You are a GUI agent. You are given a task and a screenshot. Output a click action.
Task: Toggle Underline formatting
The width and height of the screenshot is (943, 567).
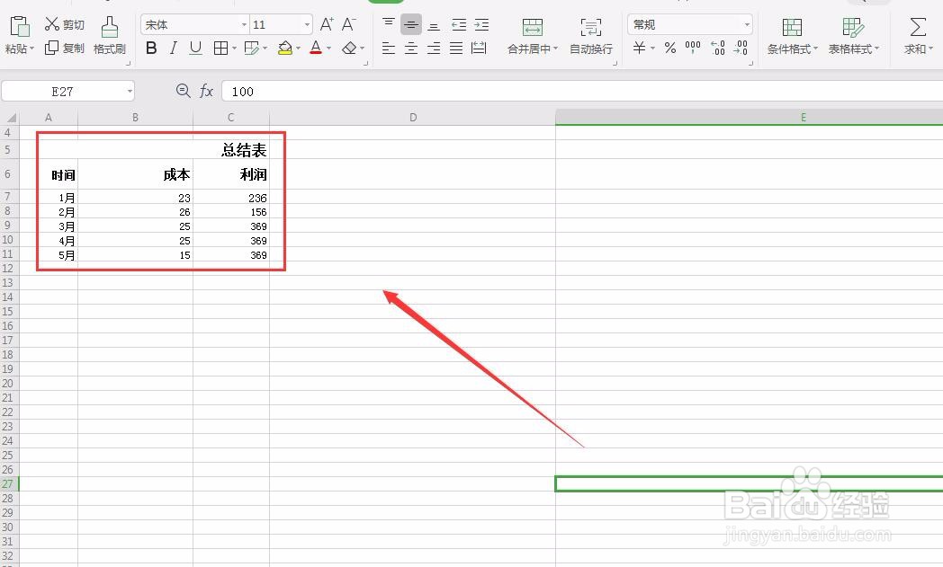coord(194,49)
